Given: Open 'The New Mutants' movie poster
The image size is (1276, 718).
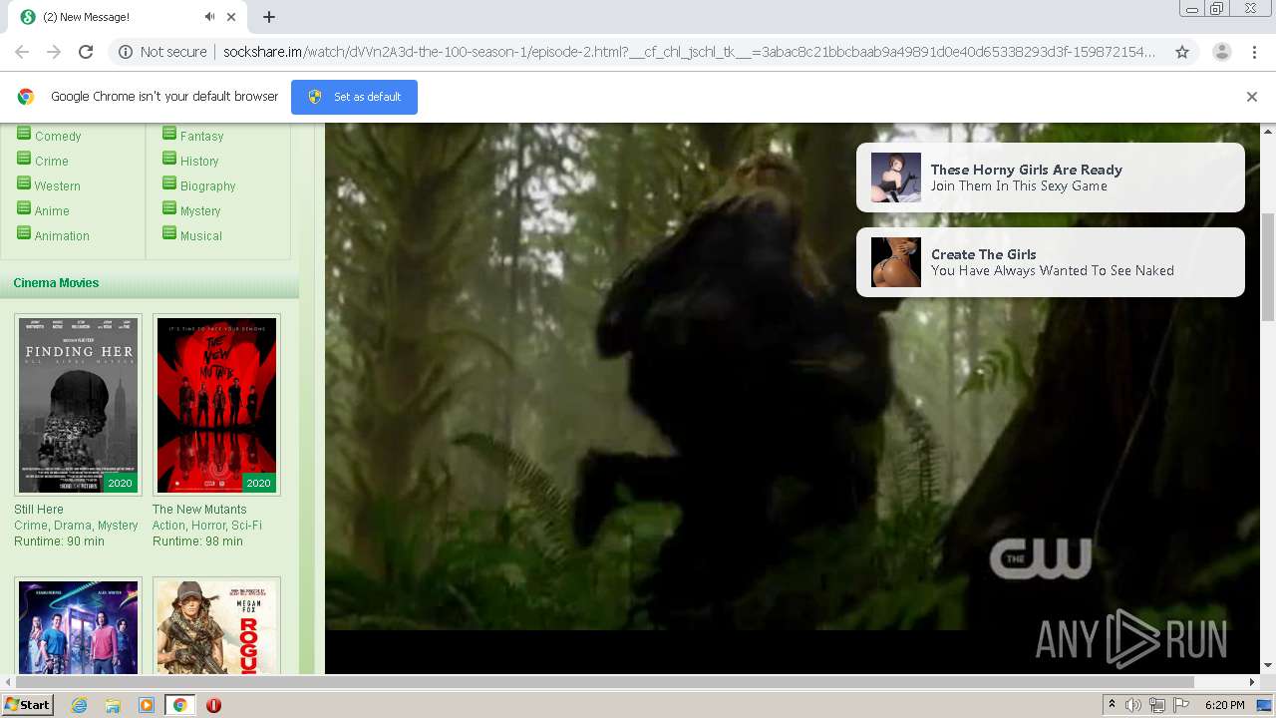Looking at the screenshot, I should coord(217,405).
